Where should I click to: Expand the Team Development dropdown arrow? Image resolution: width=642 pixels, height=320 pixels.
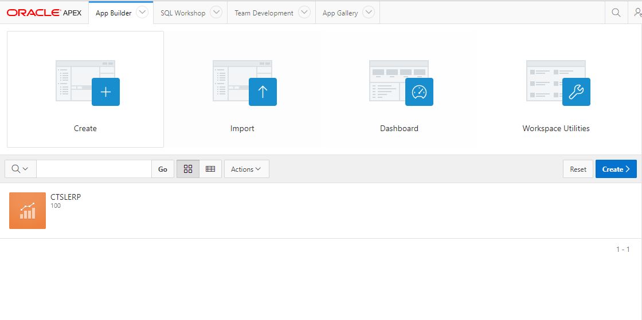[304, 13]
